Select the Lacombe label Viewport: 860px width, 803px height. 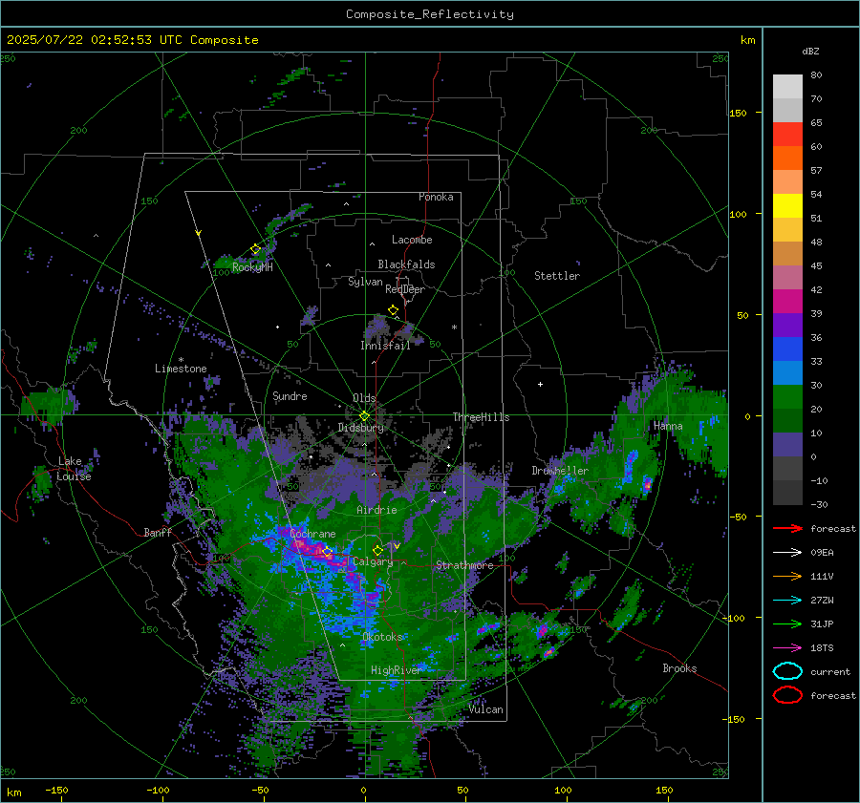click(x=412, y=240)
